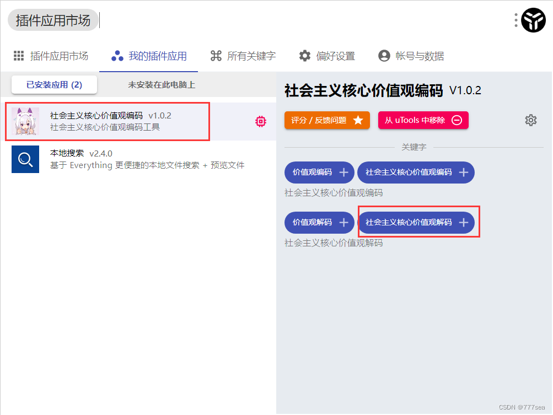The height and width of the screenshot is (415, 553).
Task: Select 未安装在此电脑上 sub-tab
Action: pos(162,85)
